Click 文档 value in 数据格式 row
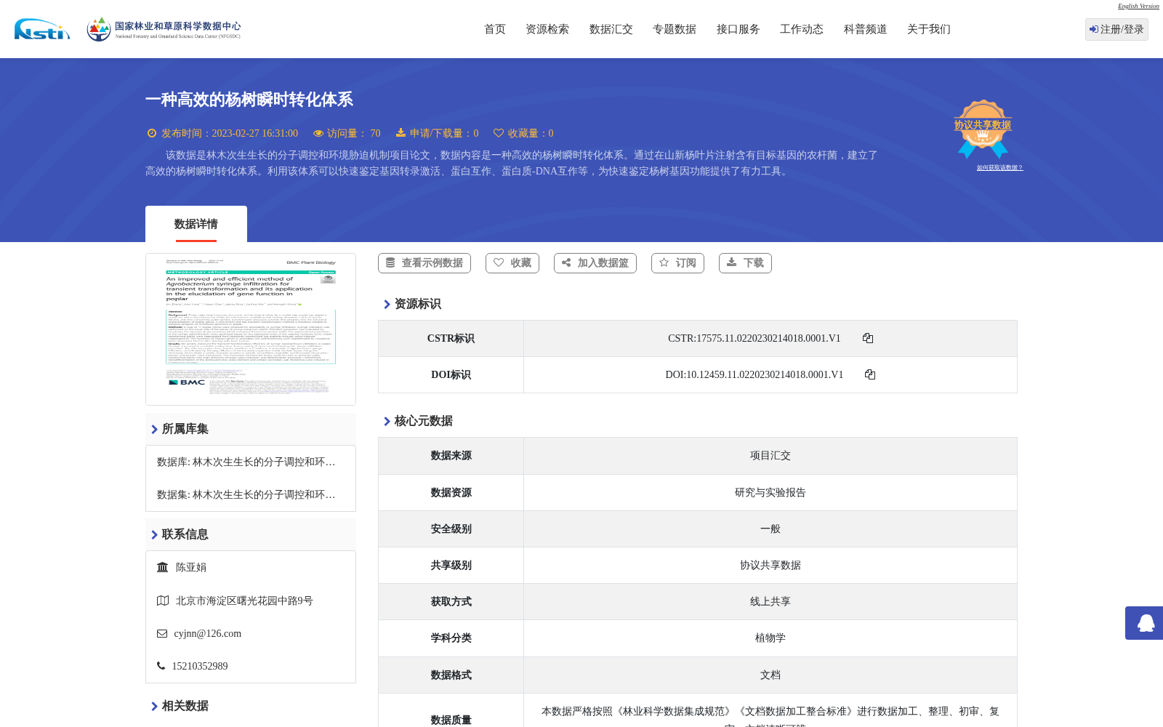Viewport: 1163px width, 727px height. click(x=770, y=675)
